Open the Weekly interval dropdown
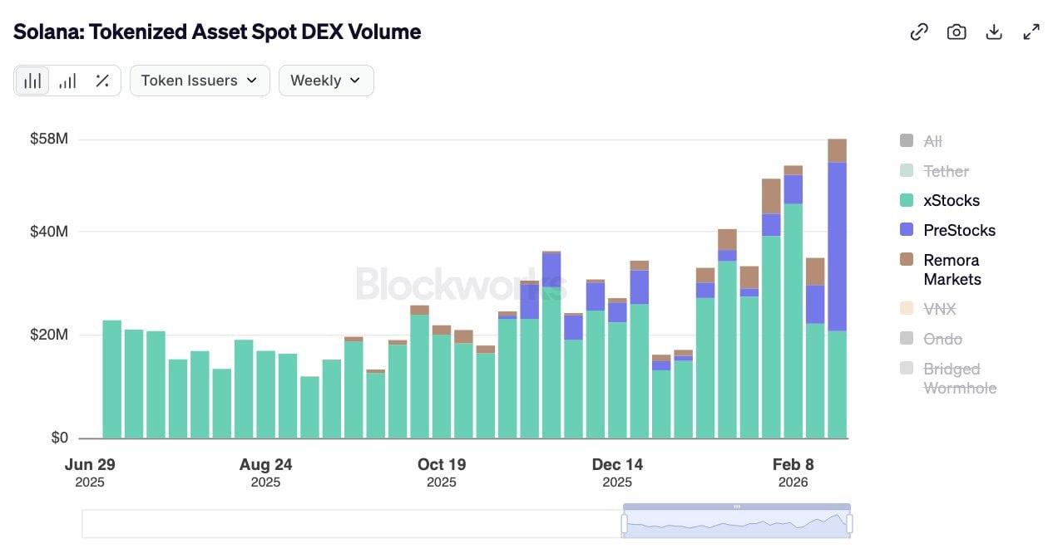Viewport: 1053px width, 558px height. pyautogui.click(x=325, y=81)
